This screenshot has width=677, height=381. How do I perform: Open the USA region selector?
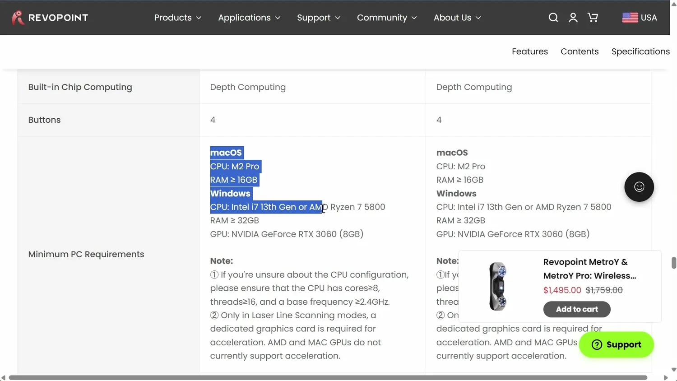640,18
